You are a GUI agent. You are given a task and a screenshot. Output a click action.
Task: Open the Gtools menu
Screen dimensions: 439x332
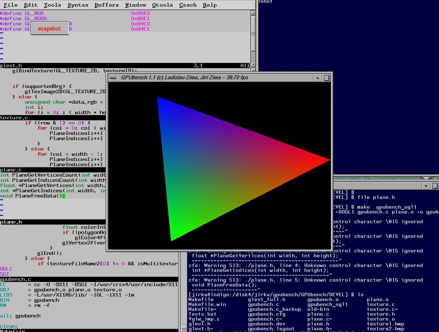tap(162, 5)
